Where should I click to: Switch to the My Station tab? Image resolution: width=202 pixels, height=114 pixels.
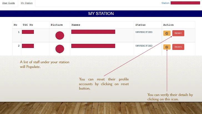point(27,3)
